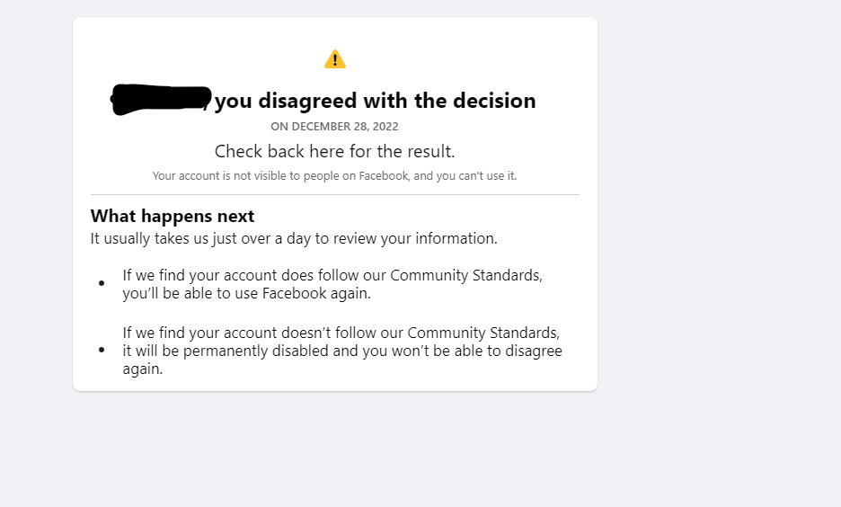
Task: Click the 'permanently disabled' text line
Action: [x=342, y=351]
